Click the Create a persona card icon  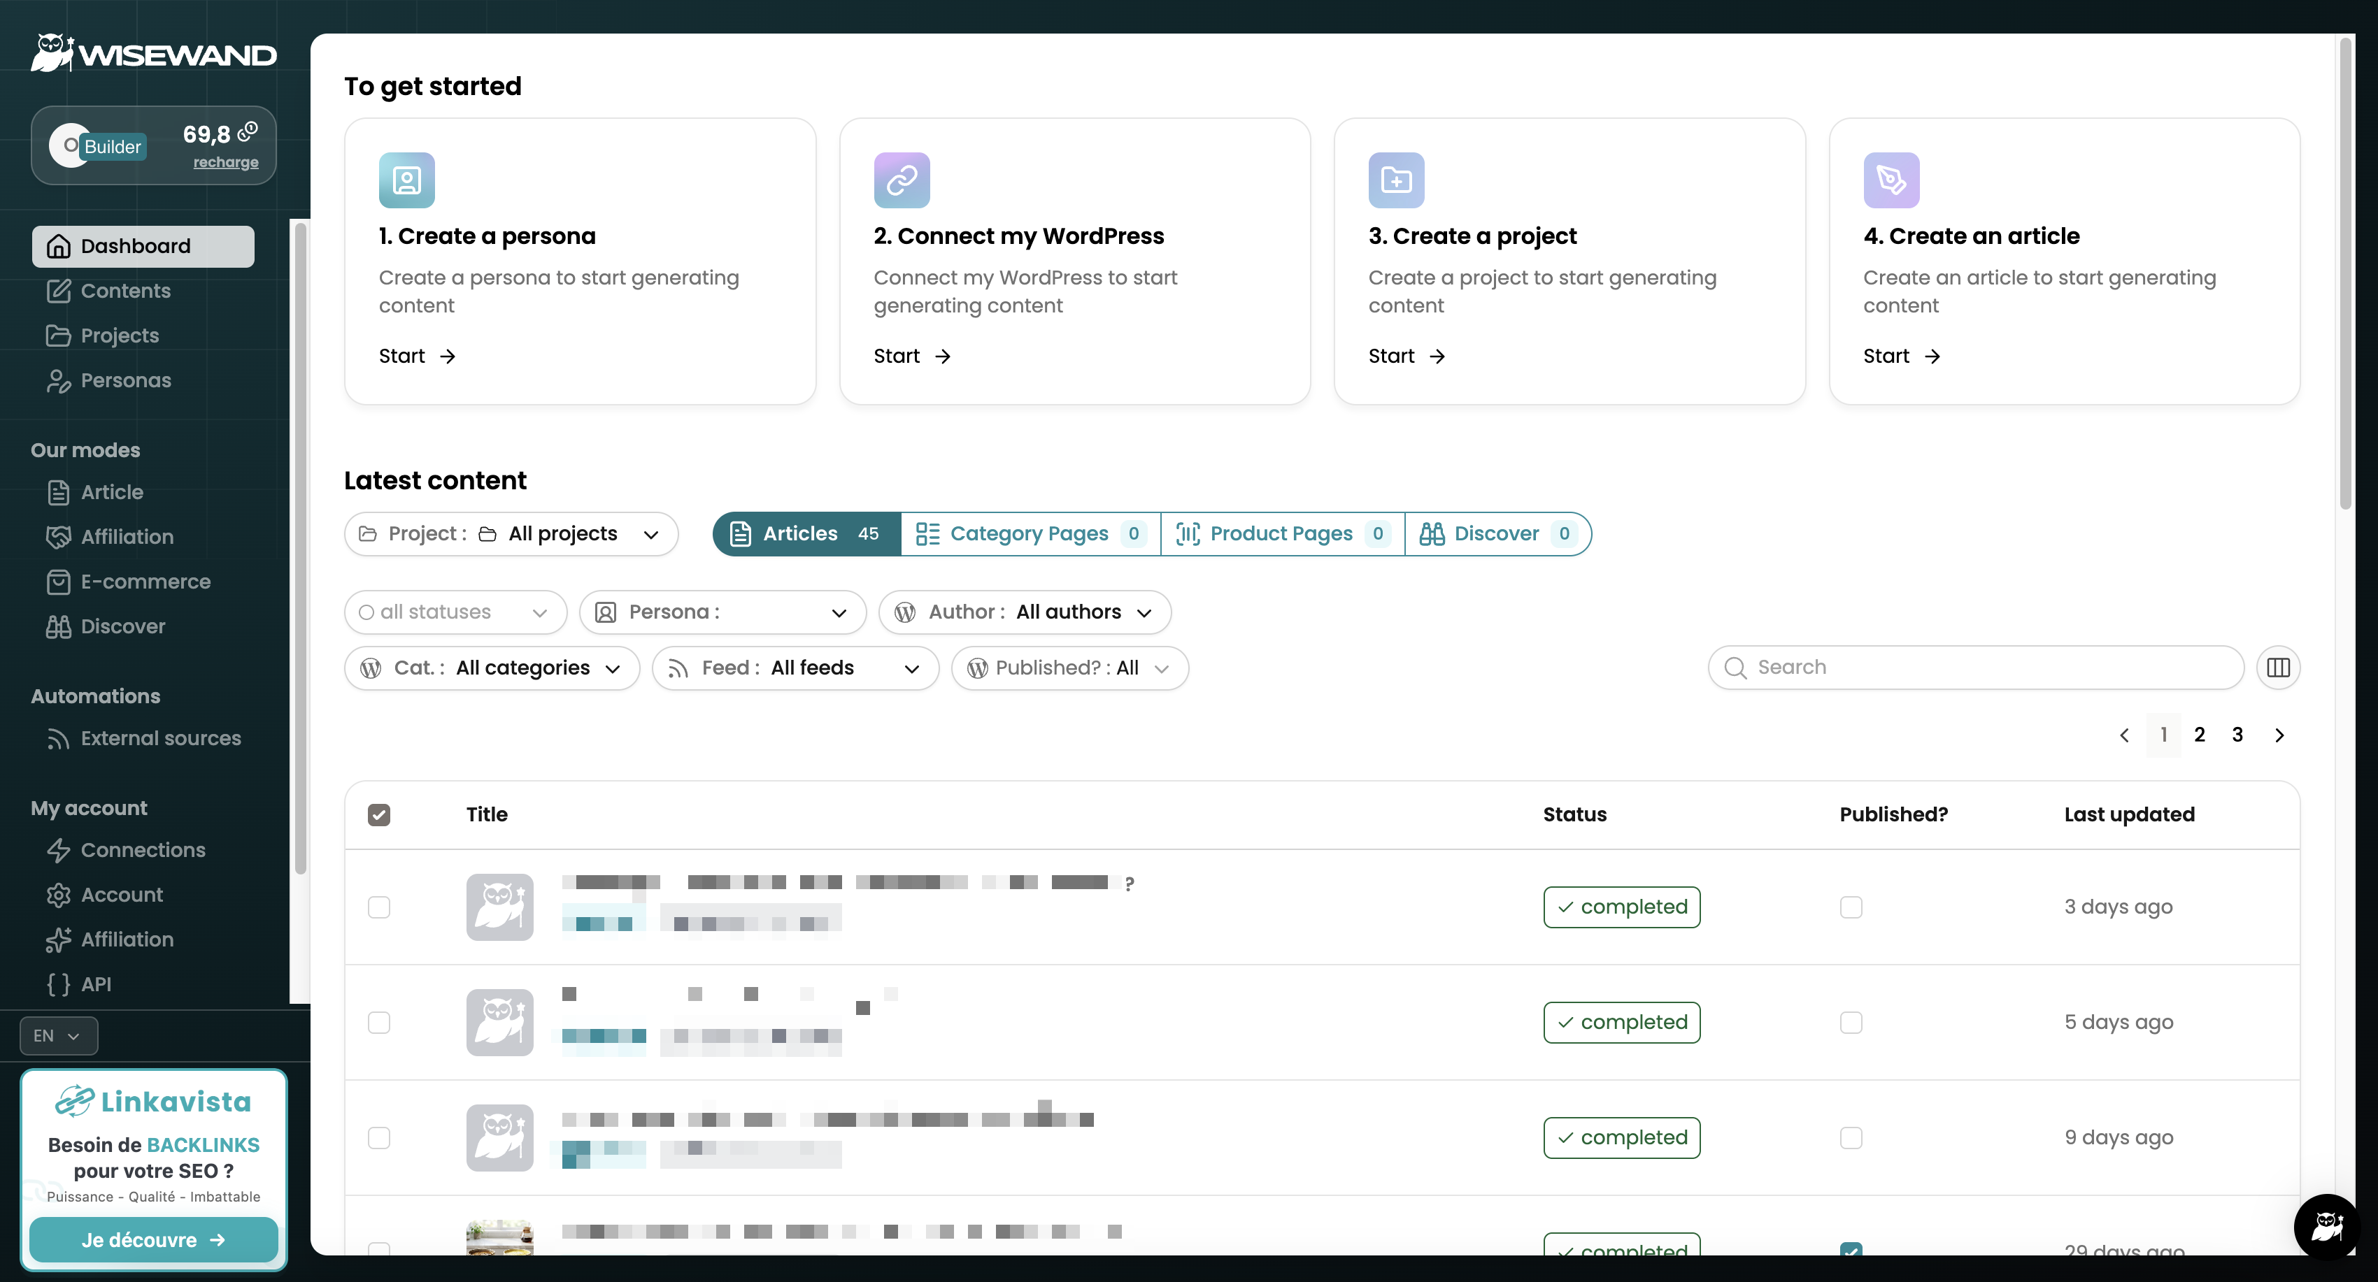406,180
